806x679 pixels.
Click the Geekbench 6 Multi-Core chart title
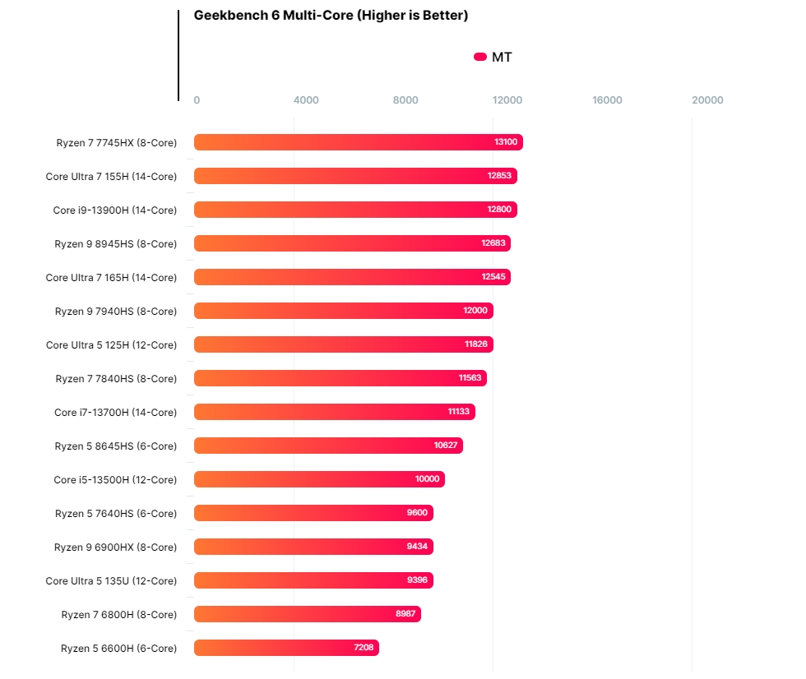click(331, 16)
